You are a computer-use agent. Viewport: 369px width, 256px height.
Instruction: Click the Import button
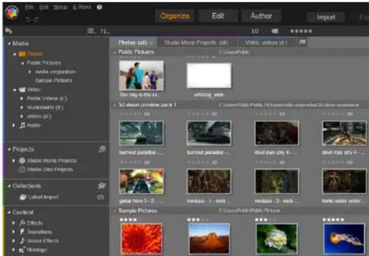[326, 17]
